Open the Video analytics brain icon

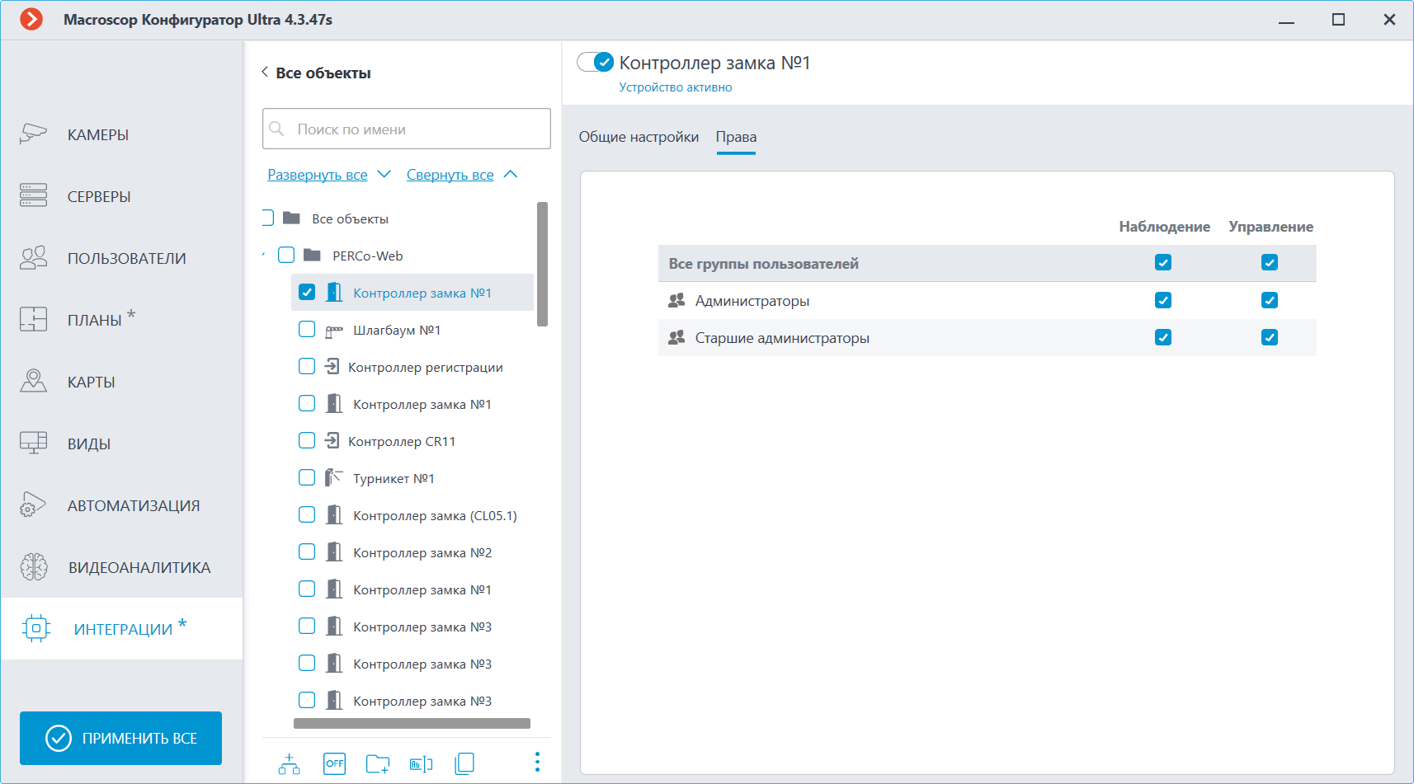coord(34,566)
